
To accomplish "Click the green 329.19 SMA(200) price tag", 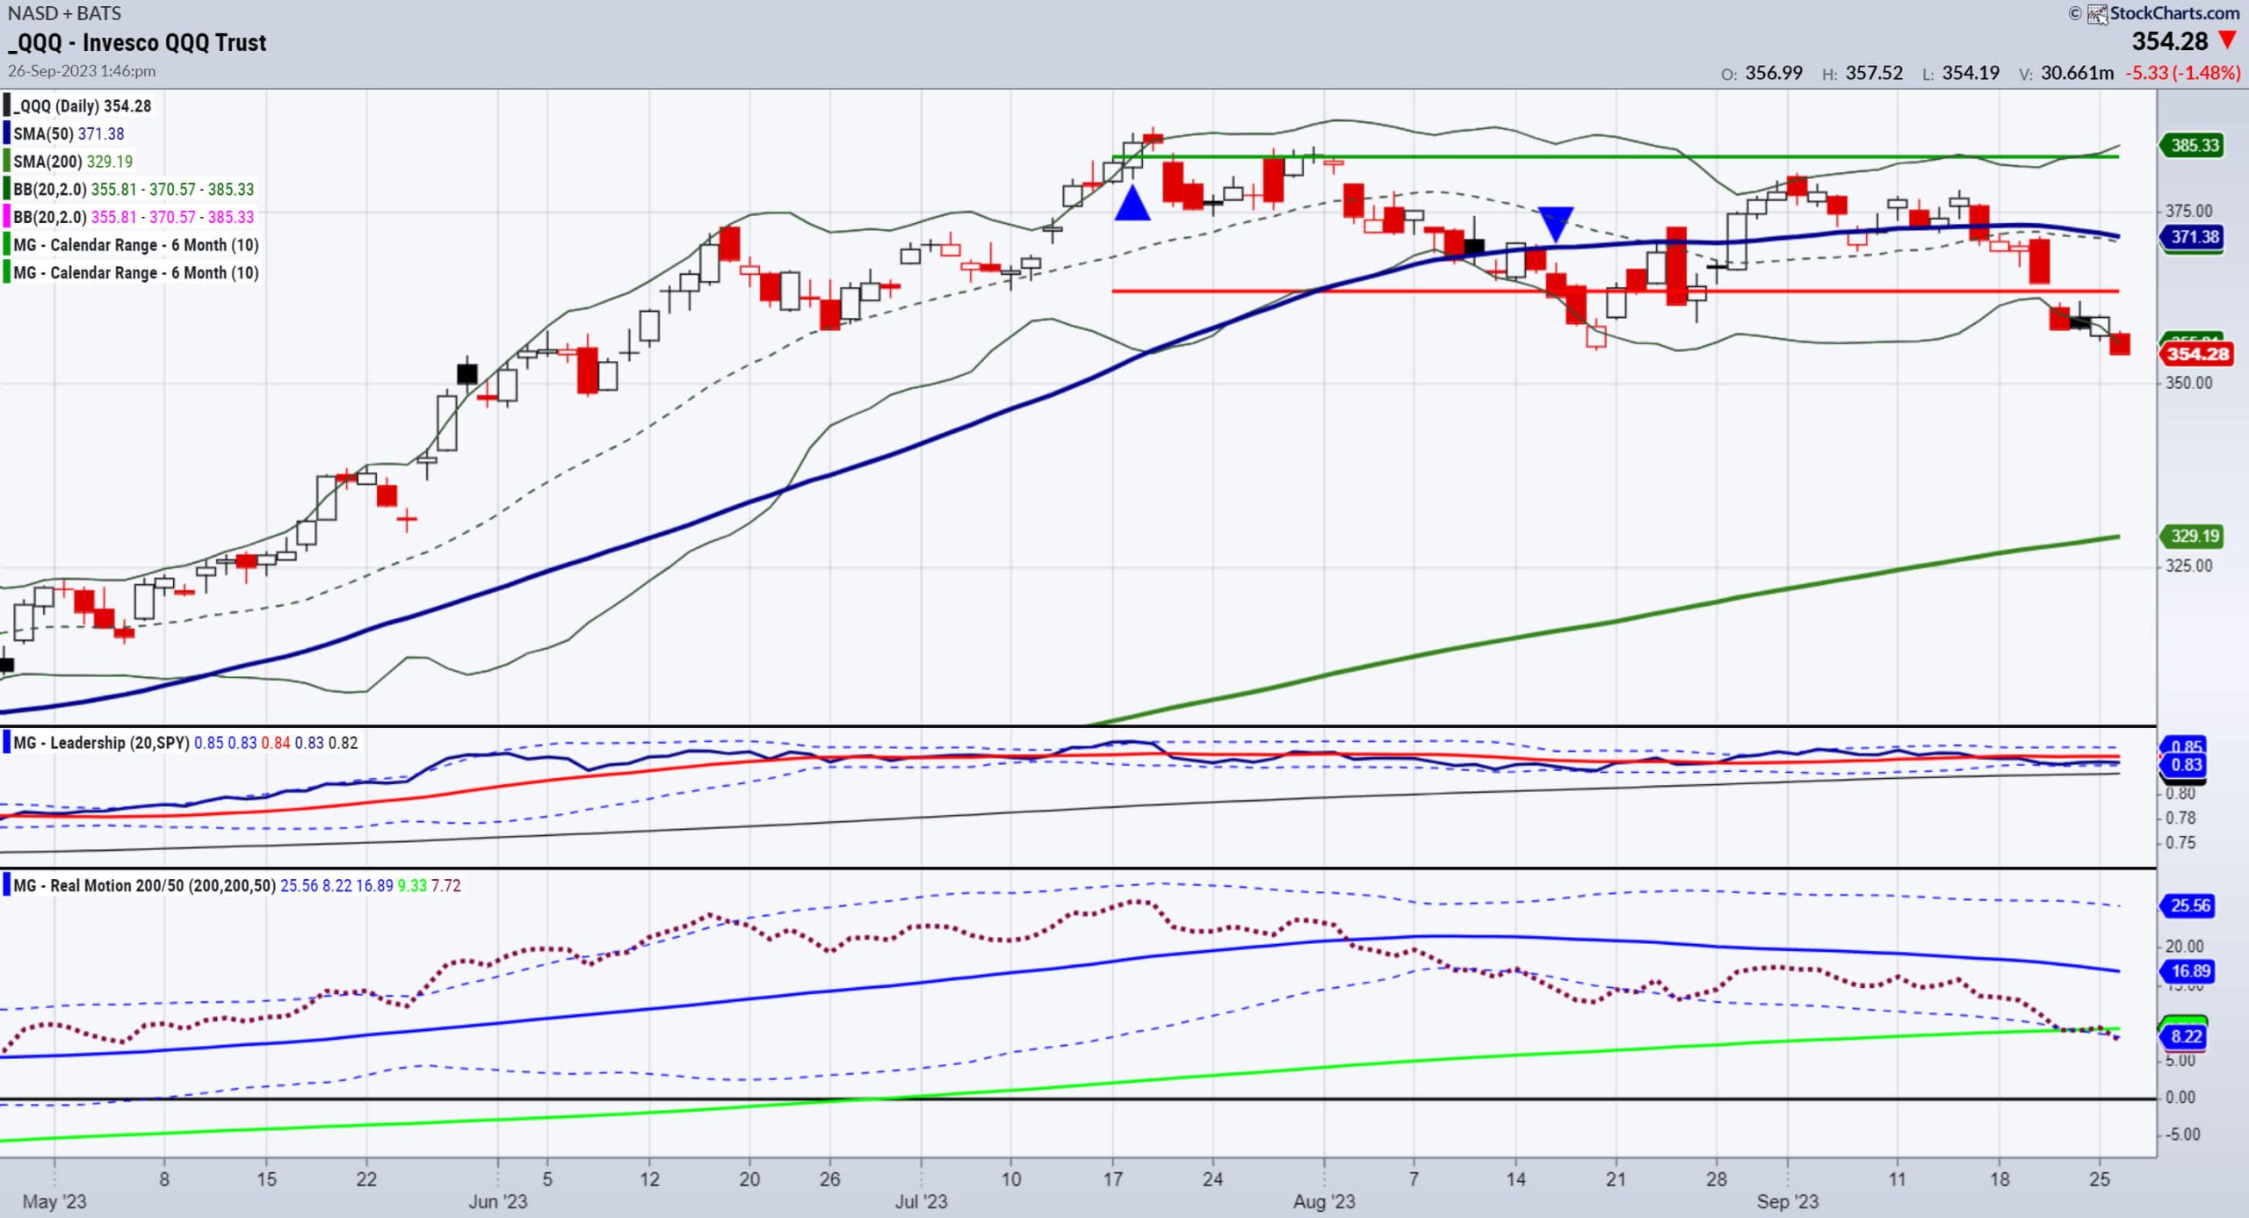I will [2194, 536].
